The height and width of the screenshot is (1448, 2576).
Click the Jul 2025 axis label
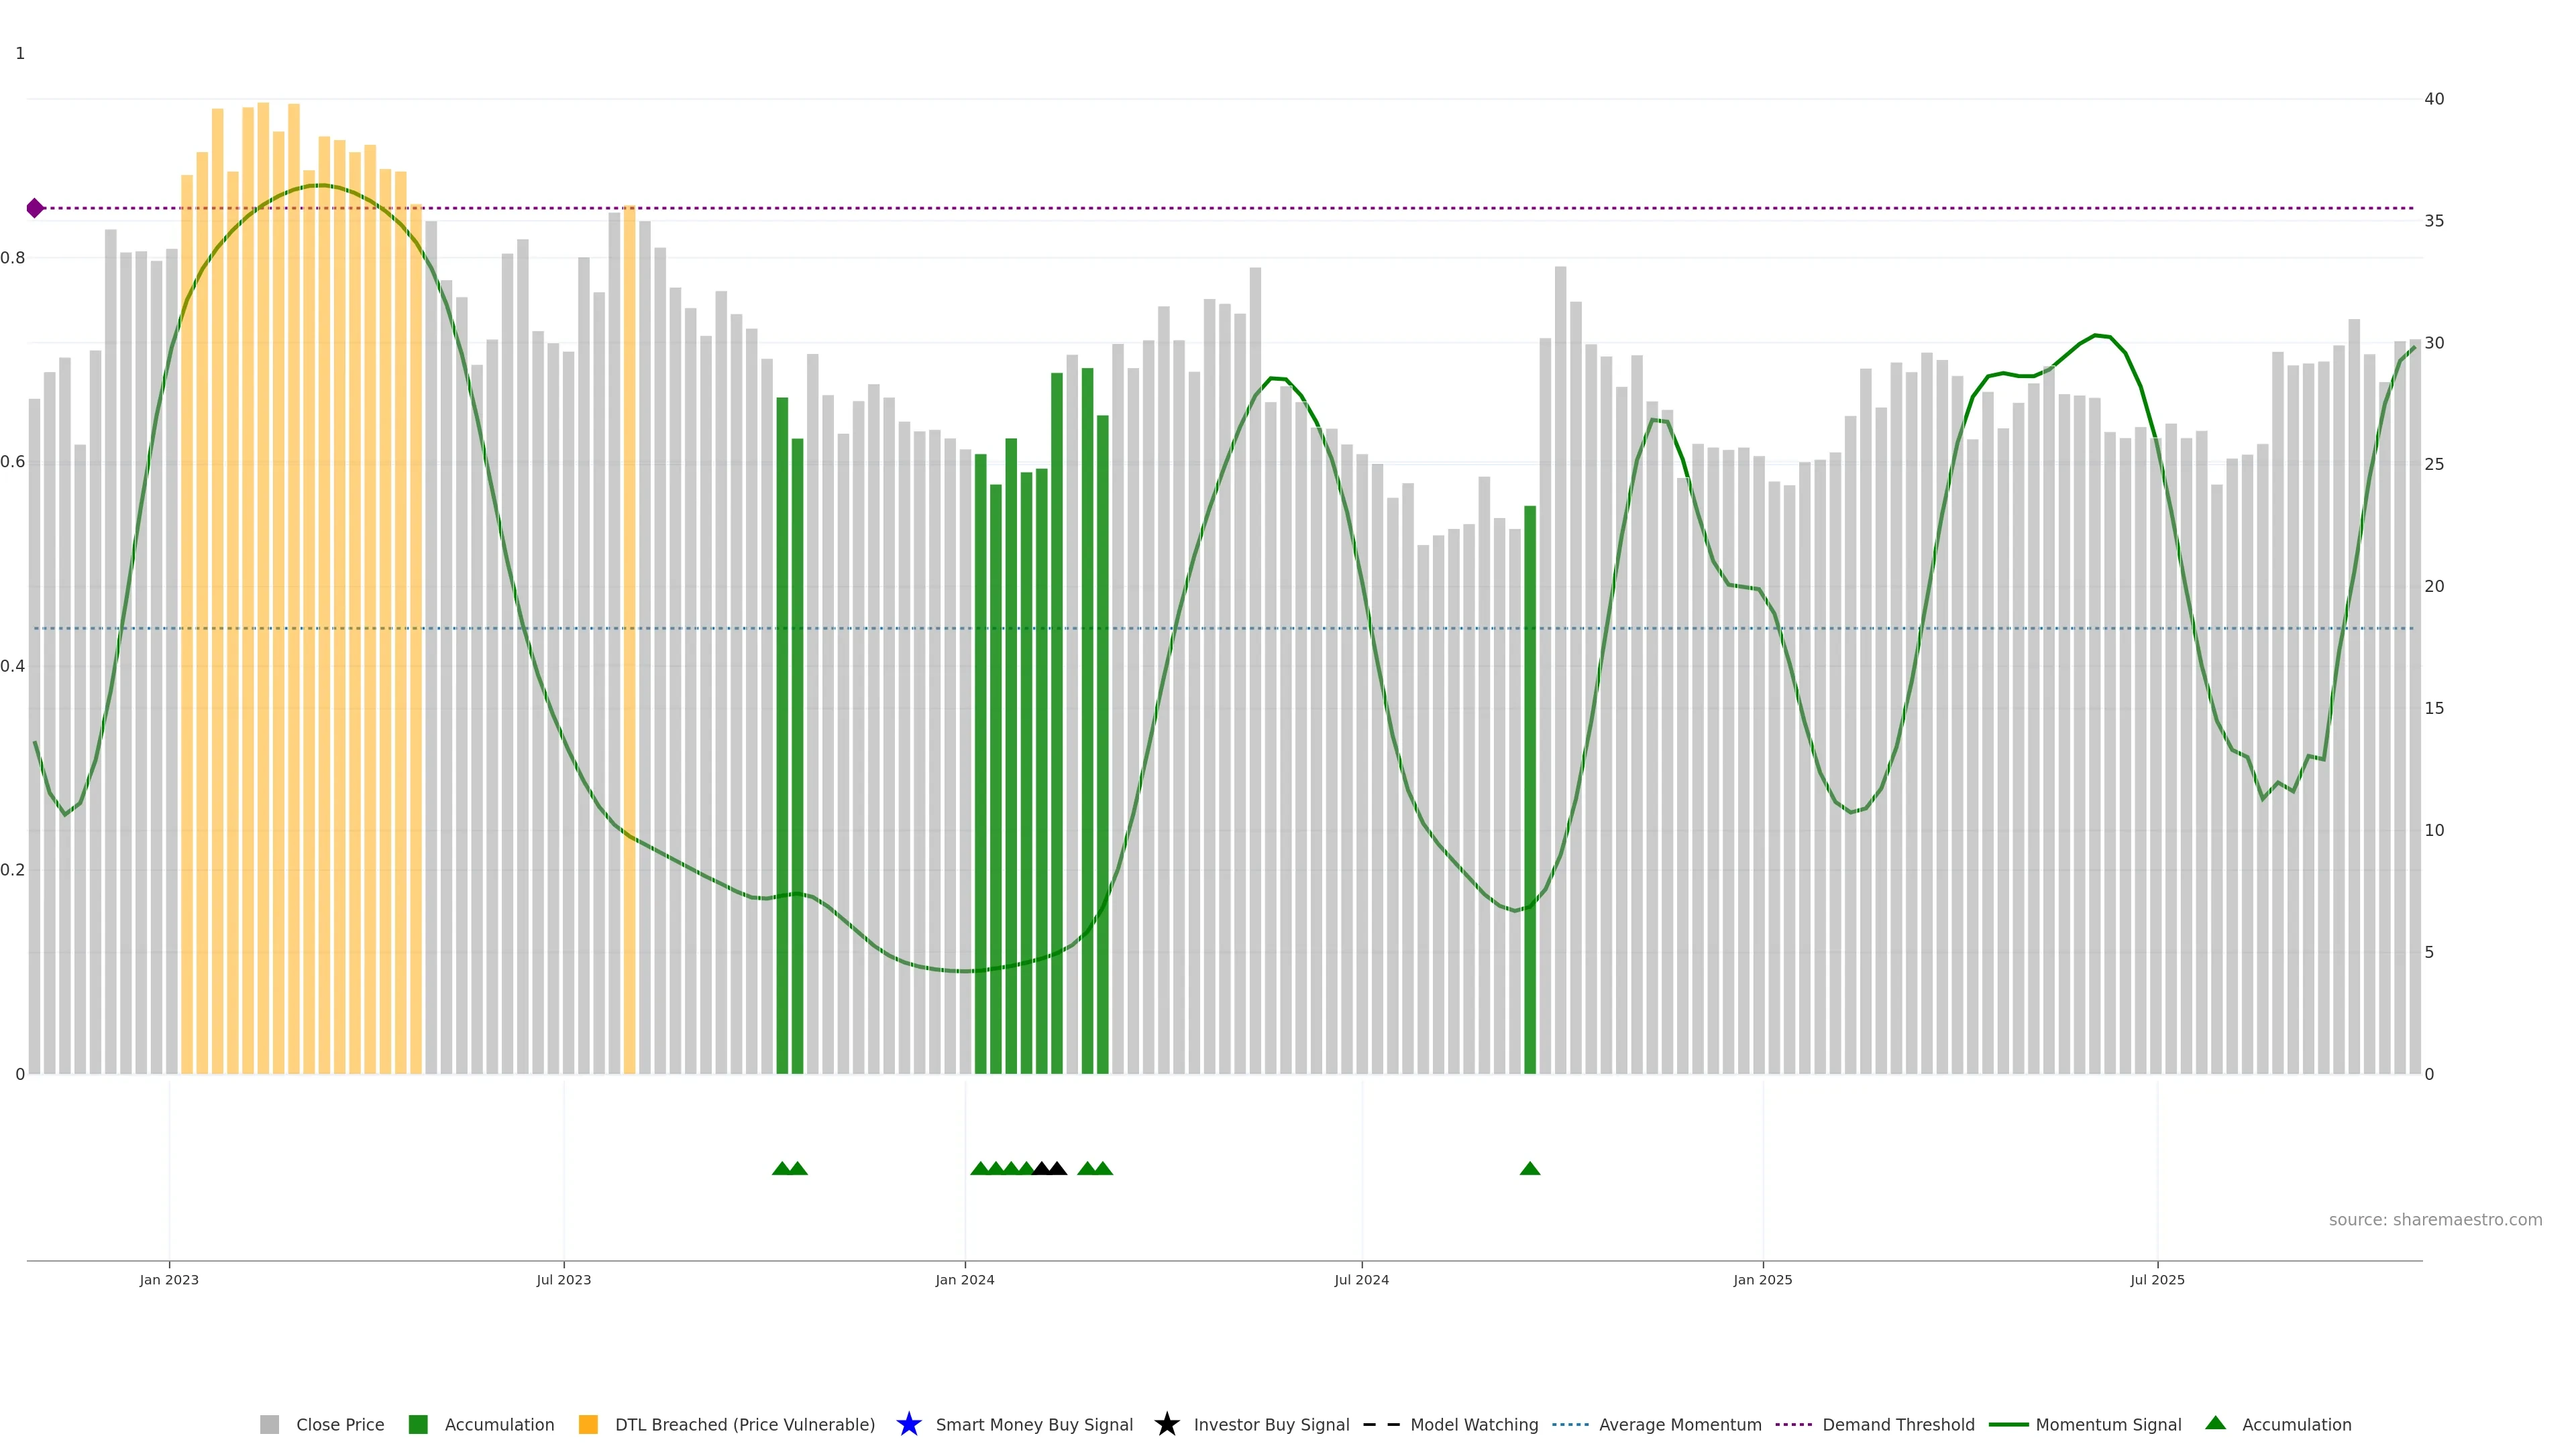2156,1279
